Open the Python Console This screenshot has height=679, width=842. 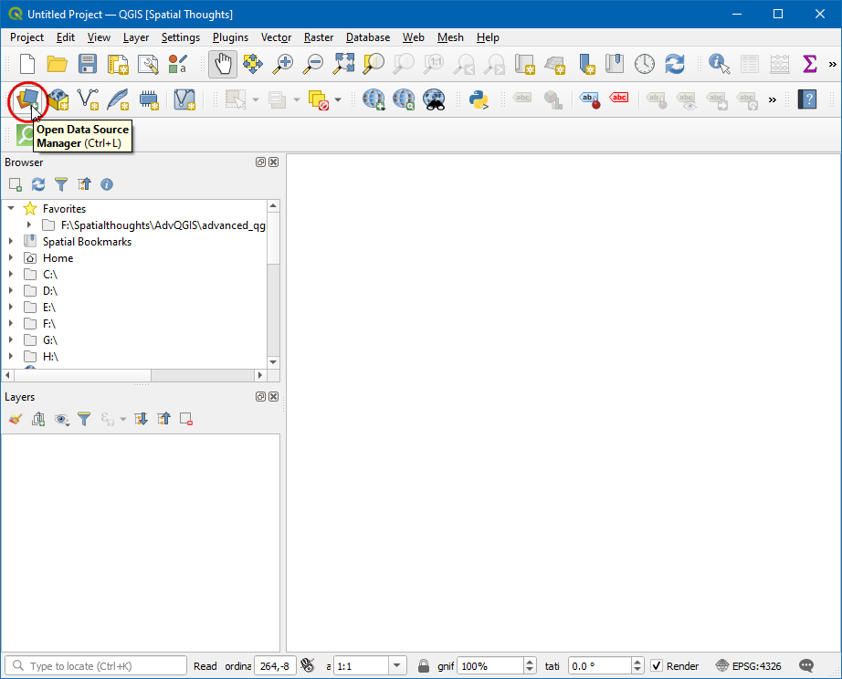point(479,99)
